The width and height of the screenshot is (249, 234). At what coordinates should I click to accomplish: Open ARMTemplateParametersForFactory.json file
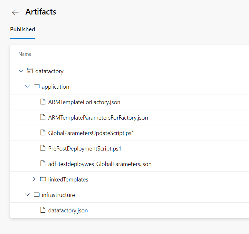(x=98, y=118)
